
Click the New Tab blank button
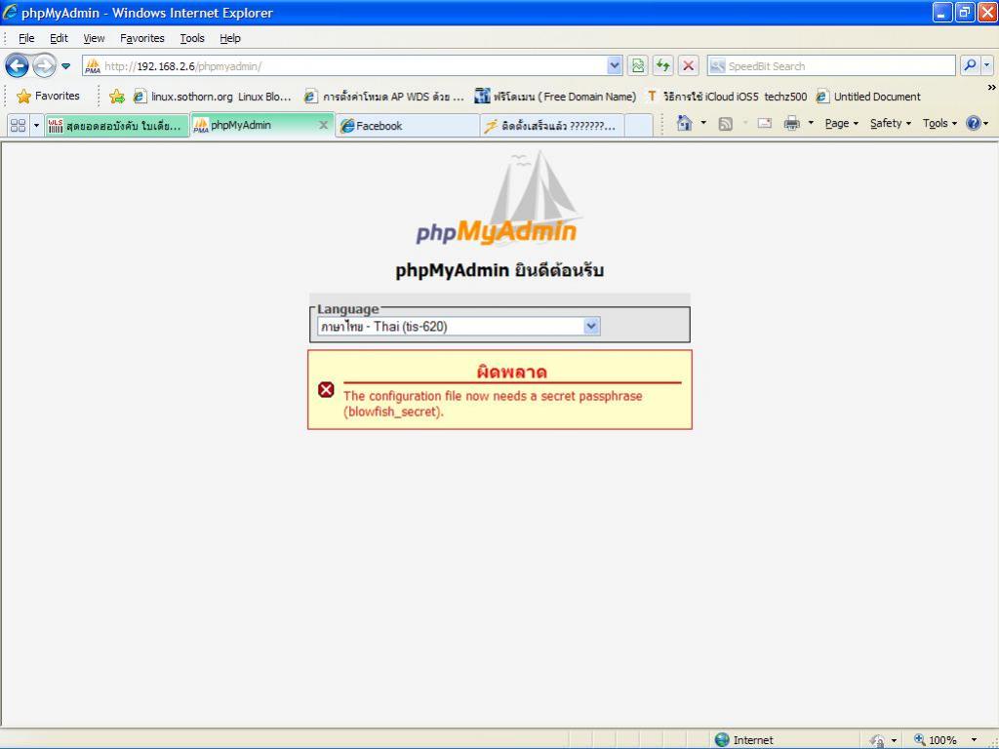point(638,126)
